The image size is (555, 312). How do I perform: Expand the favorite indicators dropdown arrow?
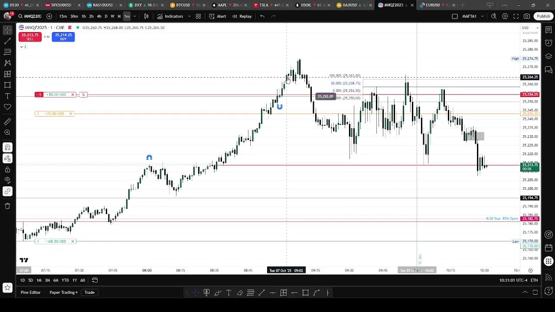click(189, 16)
